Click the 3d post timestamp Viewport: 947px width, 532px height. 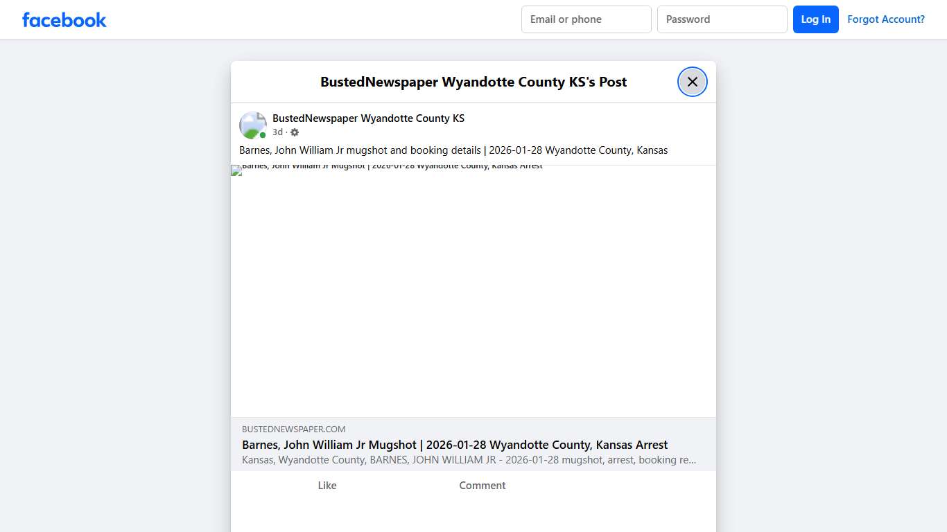pos(277,132)
